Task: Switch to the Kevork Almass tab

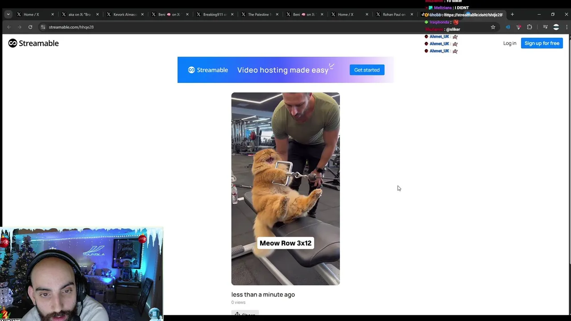Action: click(125, 14)
